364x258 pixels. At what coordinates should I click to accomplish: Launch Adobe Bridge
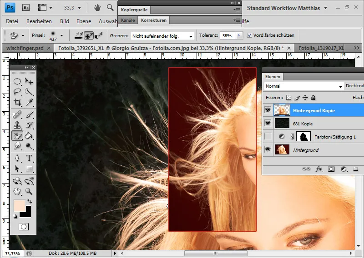(26, 8)
